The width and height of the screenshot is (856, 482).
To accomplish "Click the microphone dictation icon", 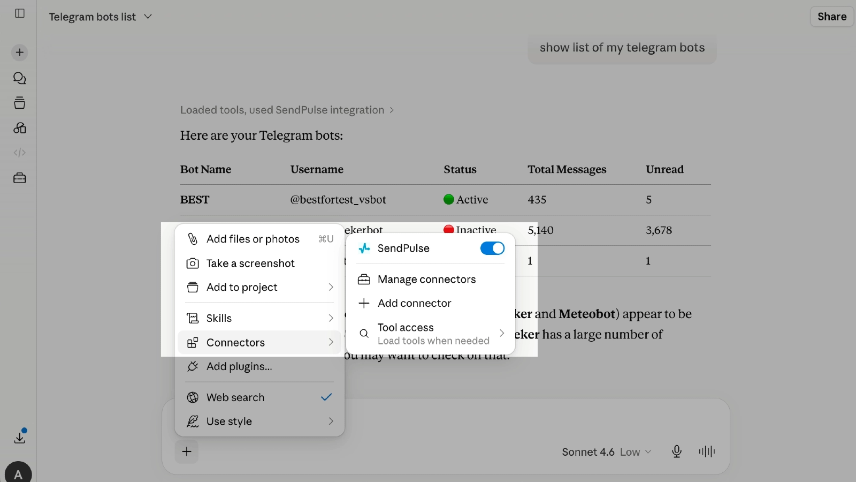I will 677,451.
